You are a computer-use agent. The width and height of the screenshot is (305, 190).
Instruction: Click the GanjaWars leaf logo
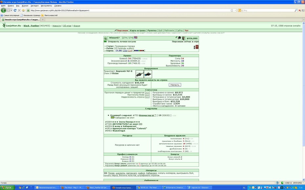pyautogui.click(x=4, y=25)
